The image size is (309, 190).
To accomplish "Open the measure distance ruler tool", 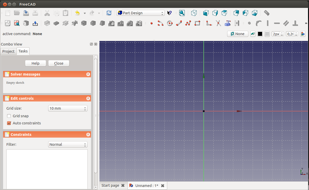I will click(266, 13).
